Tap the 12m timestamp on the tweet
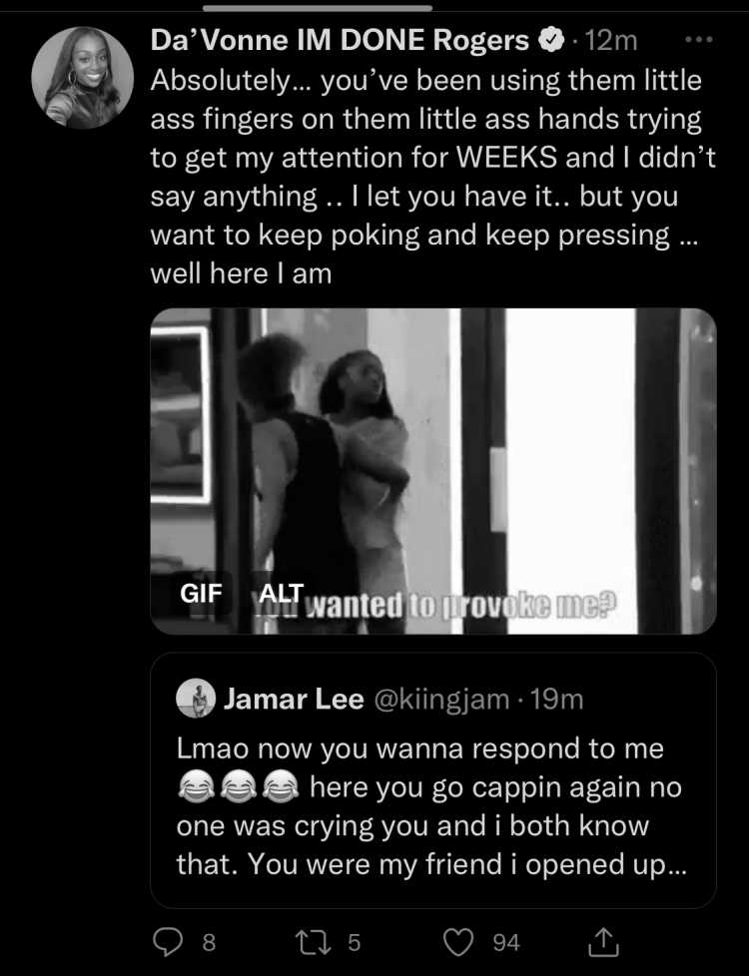 [x=611, y=41]
